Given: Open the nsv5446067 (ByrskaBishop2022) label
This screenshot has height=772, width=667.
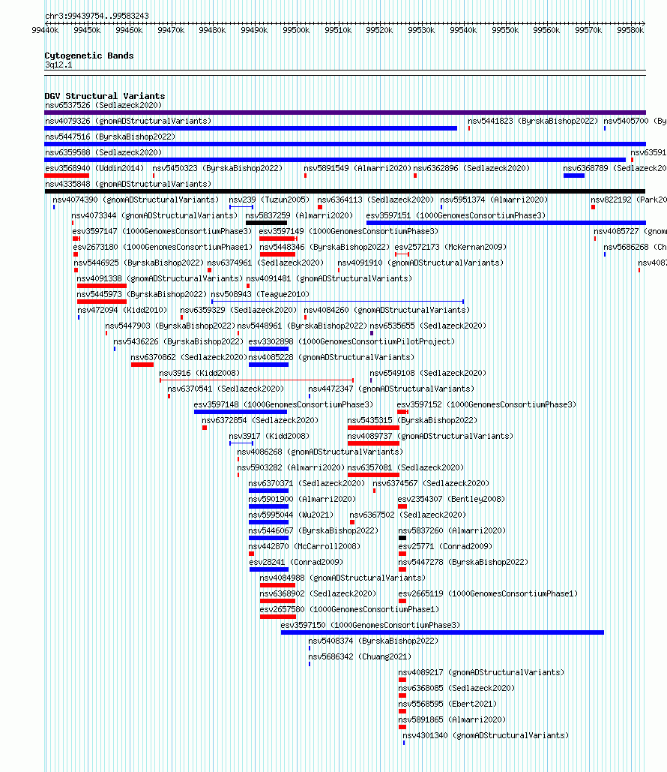Looking at the screenshot, I should tap(313, 530).
